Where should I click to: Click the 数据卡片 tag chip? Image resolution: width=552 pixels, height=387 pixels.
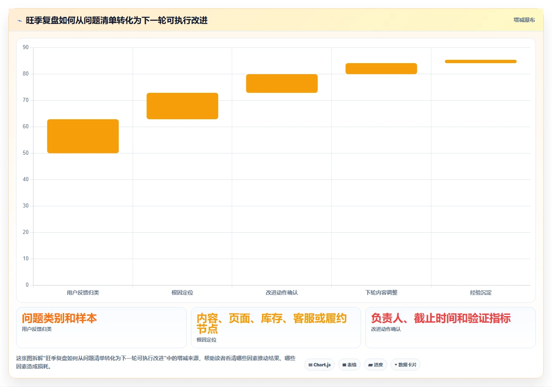pos(405,365)
